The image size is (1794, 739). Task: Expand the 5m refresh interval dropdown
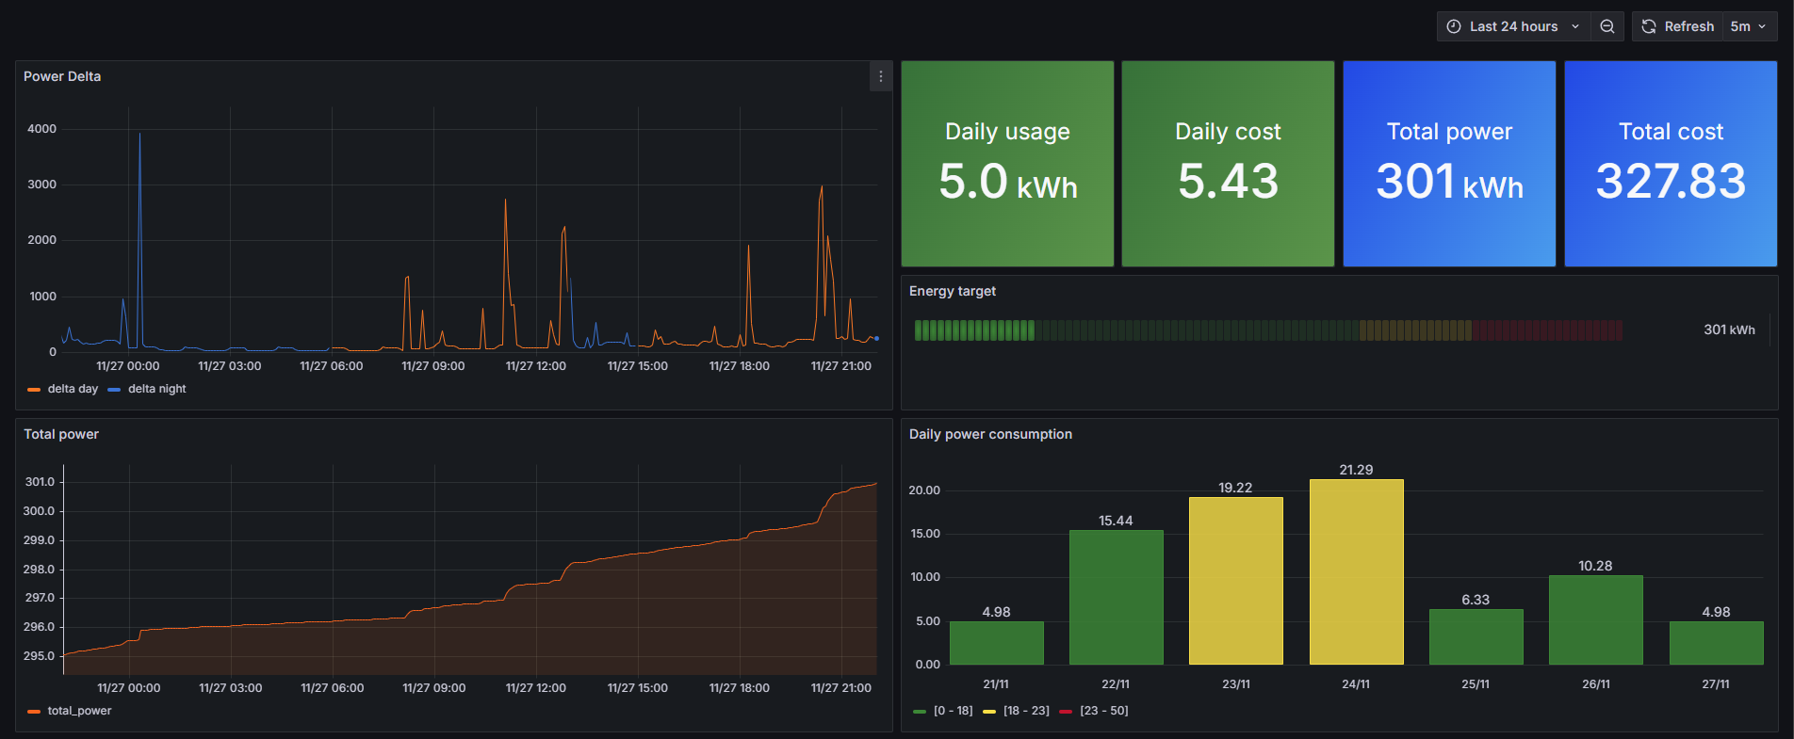tap(1749, 26)
